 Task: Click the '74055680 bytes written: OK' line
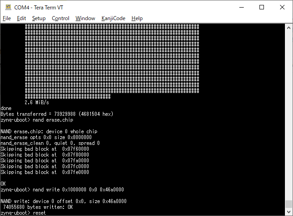click(38, 207)
